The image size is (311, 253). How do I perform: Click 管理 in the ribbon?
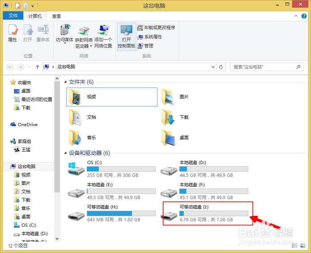pyautogui.click(x=145, y=46)
